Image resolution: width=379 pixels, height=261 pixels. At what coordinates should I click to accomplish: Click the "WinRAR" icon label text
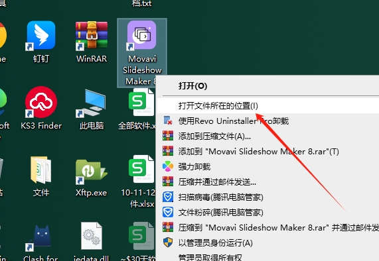92,59
